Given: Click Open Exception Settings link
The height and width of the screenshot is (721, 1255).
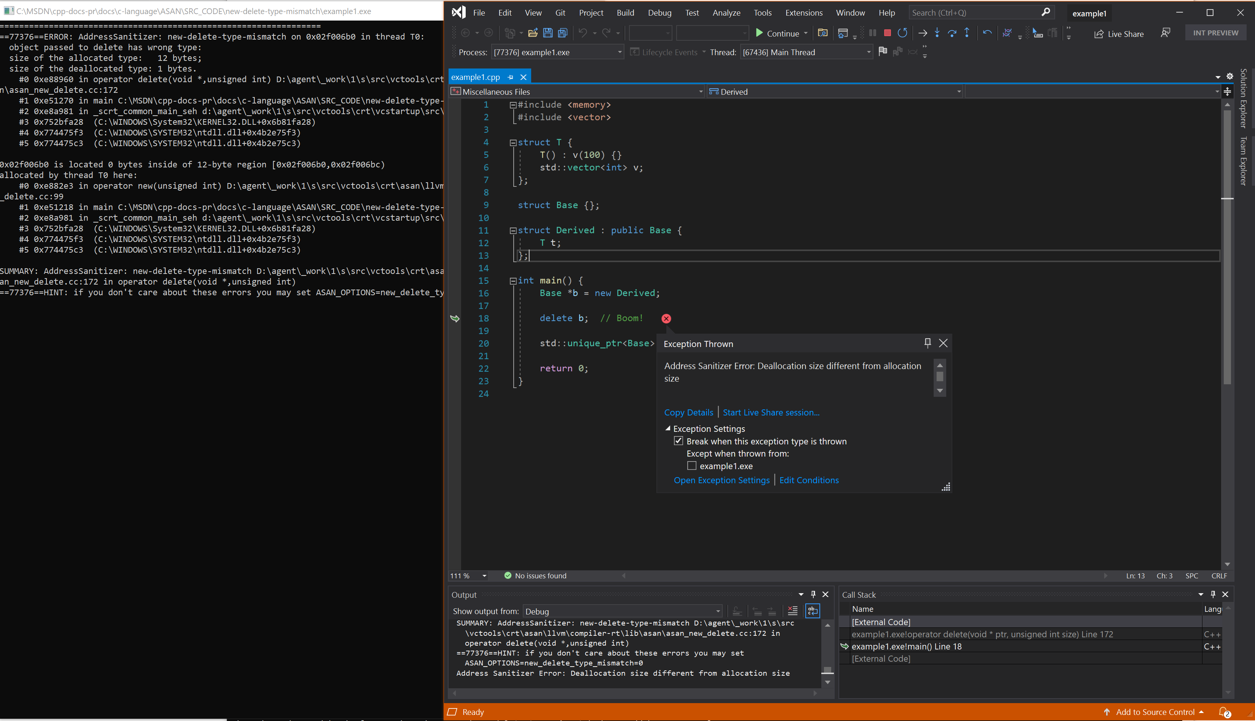Looking at the screenshot, I should 722,480.
